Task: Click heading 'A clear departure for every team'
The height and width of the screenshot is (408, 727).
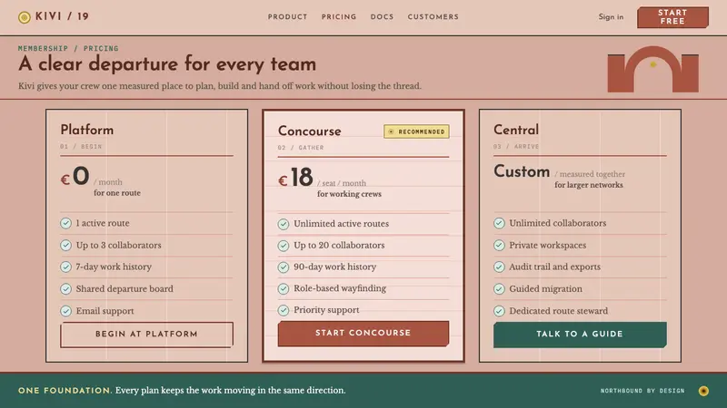Action: point(167,64)
